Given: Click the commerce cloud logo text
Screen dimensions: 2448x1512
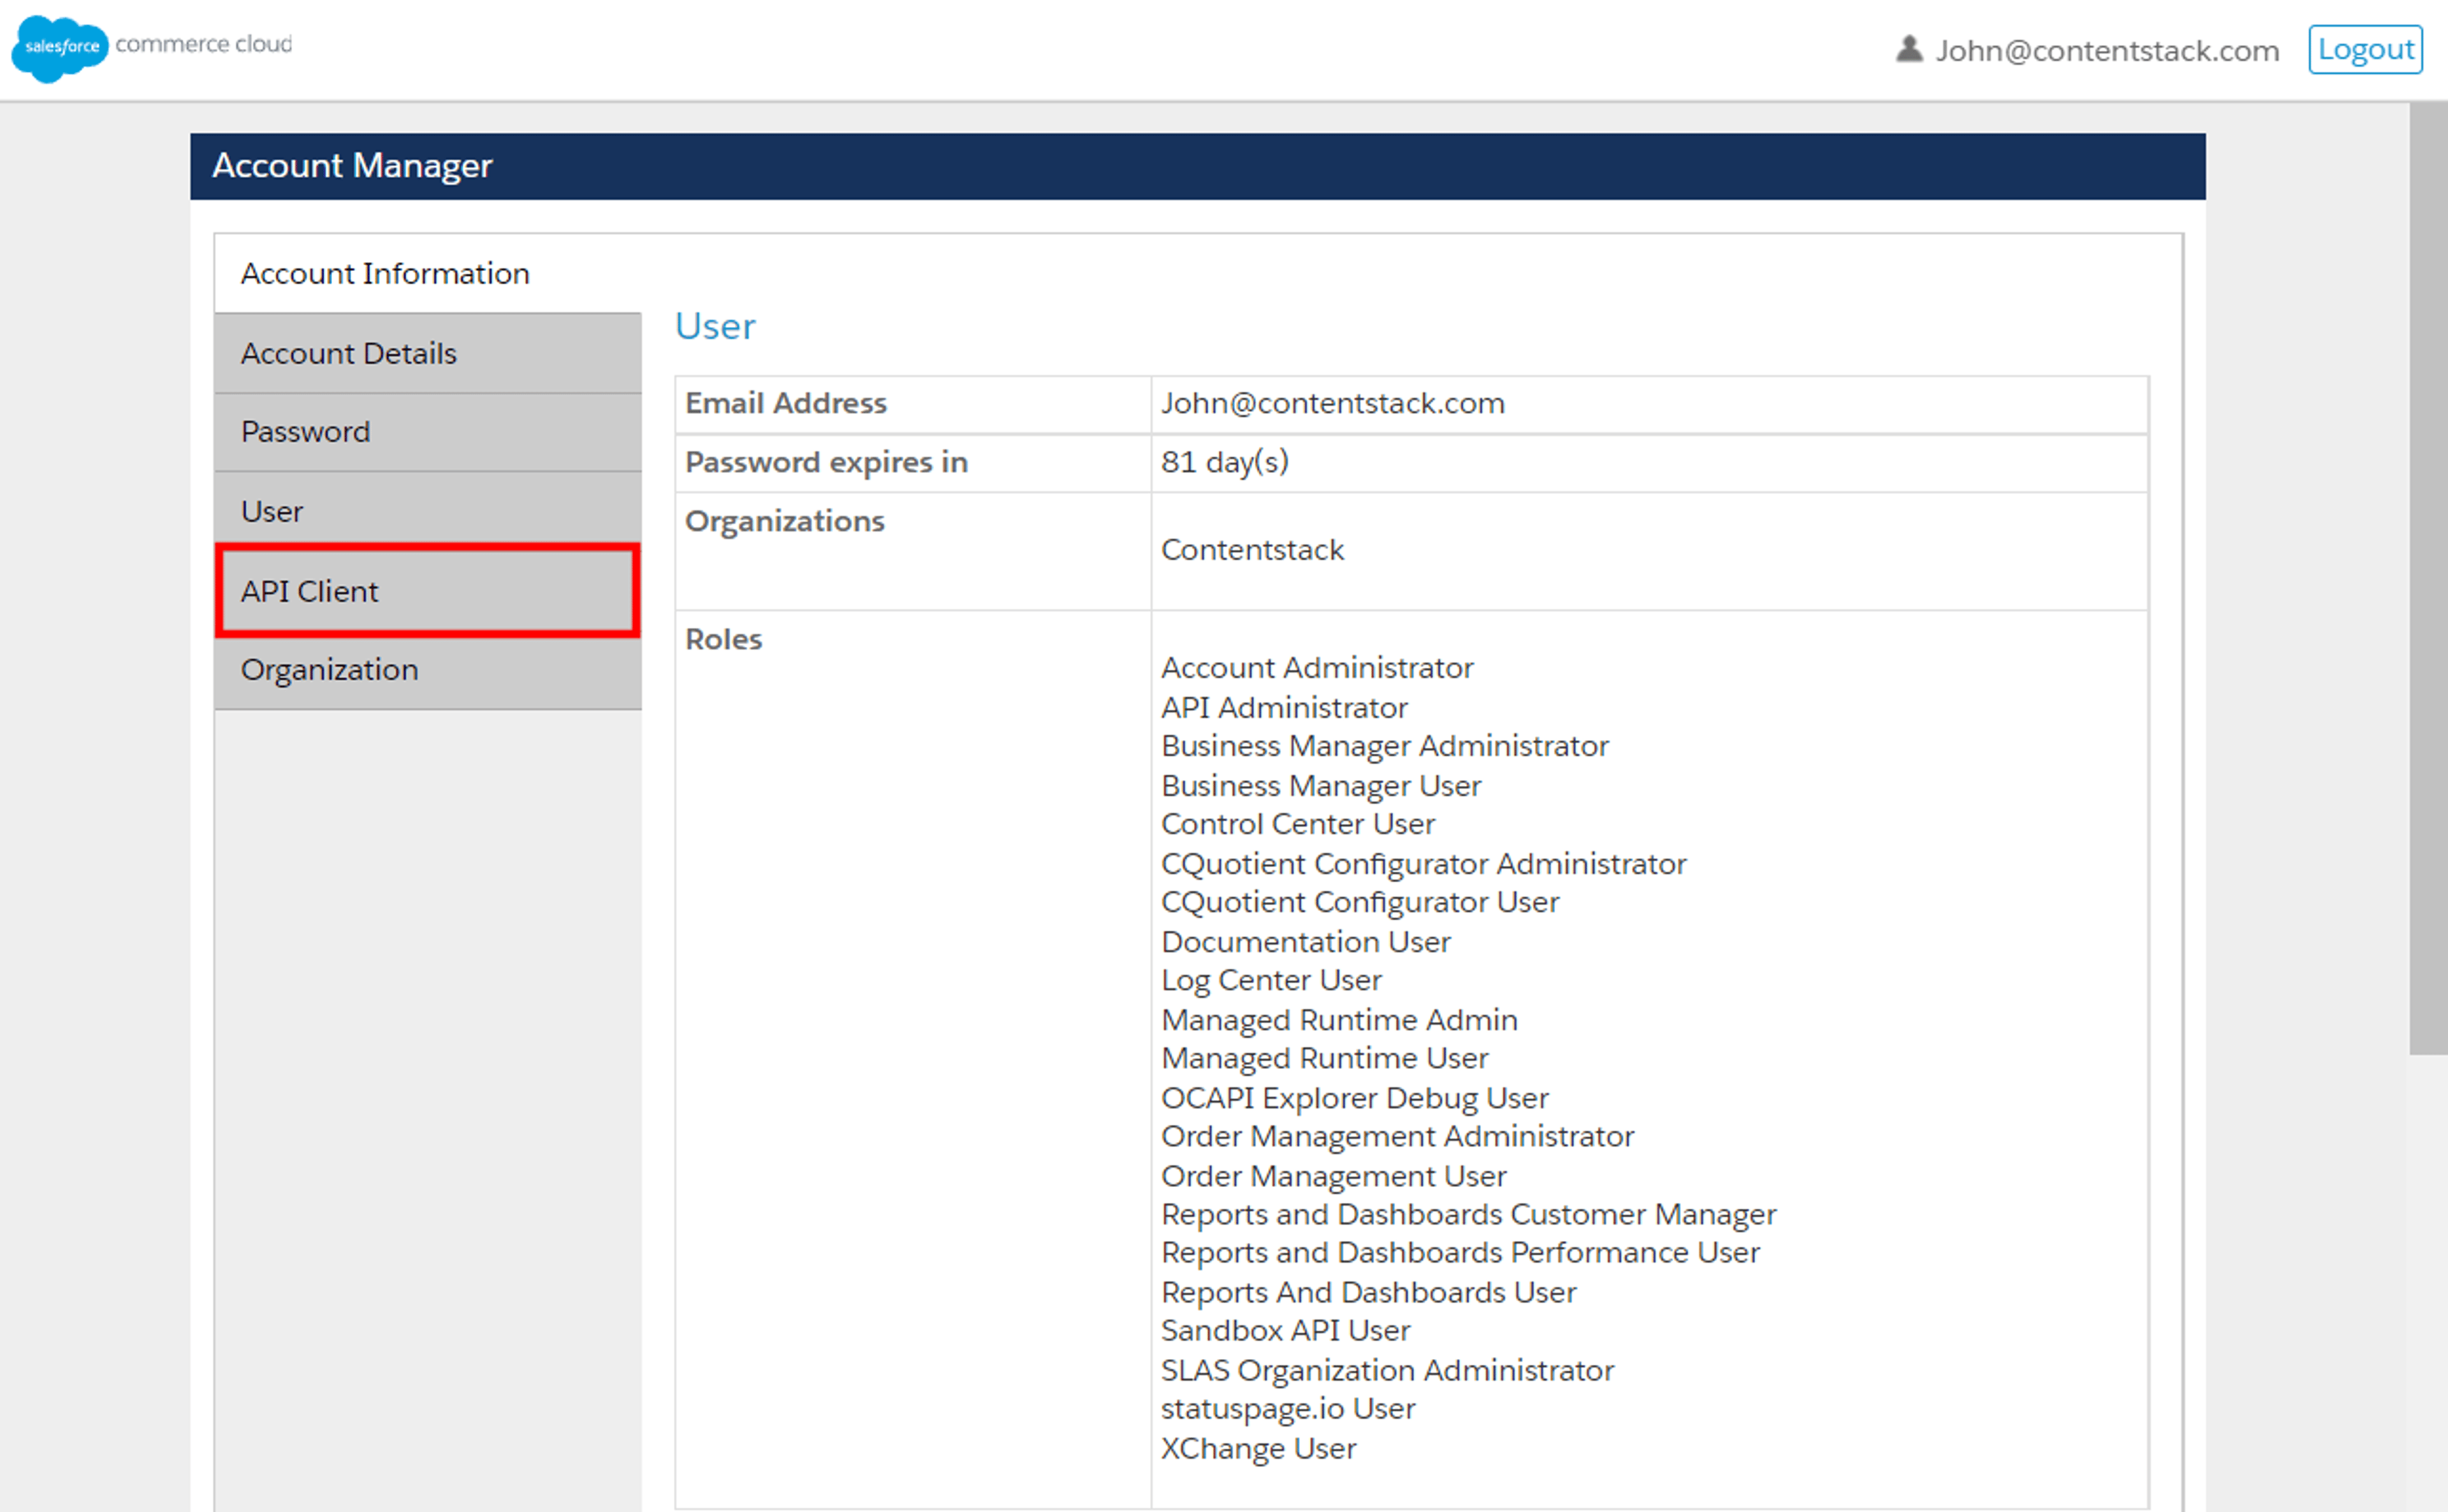Looking at the screenshot, I should (204, 44).
